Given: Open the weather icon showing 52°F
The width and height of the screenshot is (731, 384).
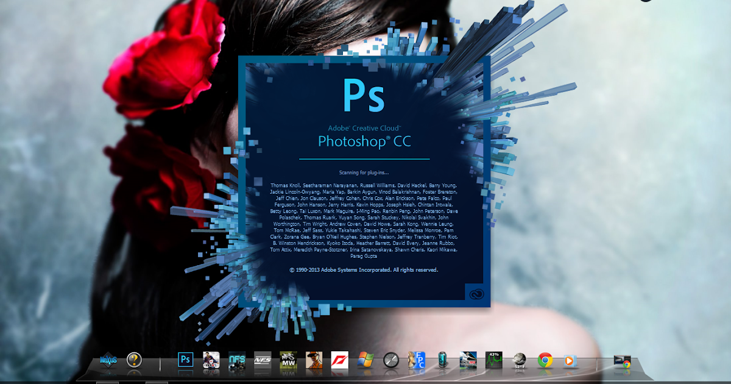Looking at the screenshot, I should coord(519,360).
